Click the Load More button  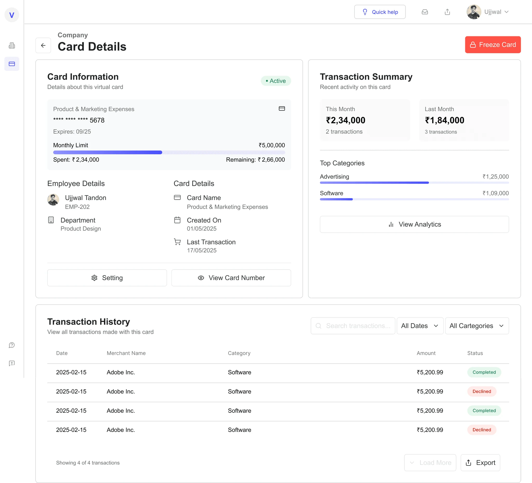tap(430, 463)
